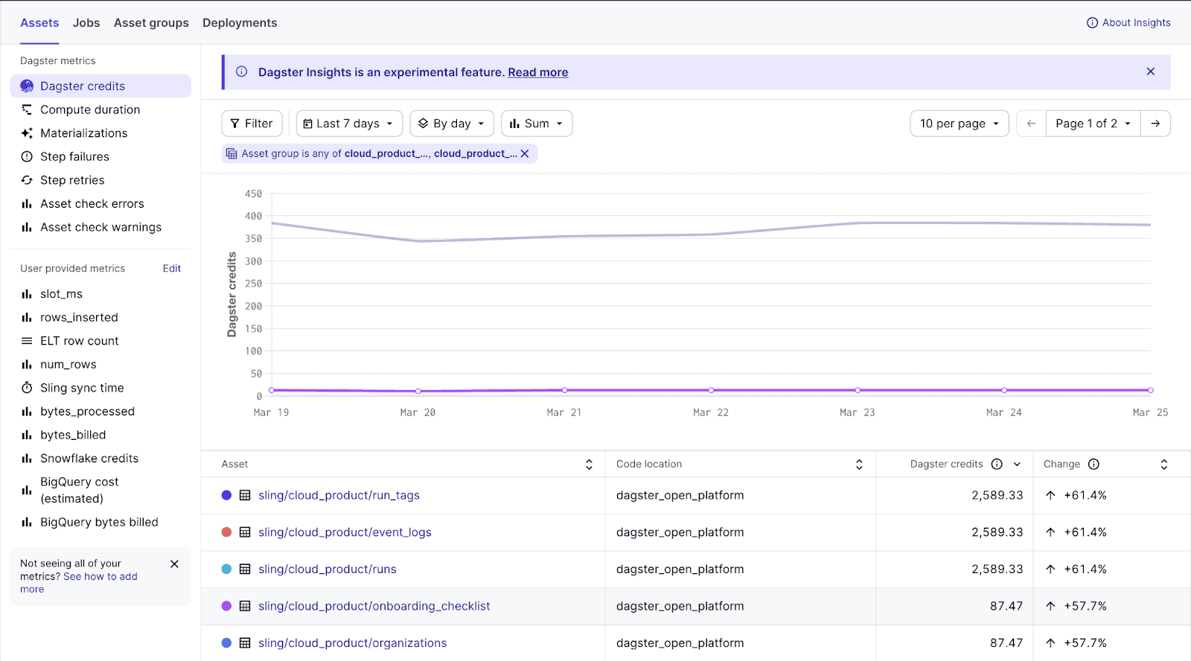This screenshot has height=661, width=1191.
Task: Open the 10 per page dropdown
Action: (959, 124)
